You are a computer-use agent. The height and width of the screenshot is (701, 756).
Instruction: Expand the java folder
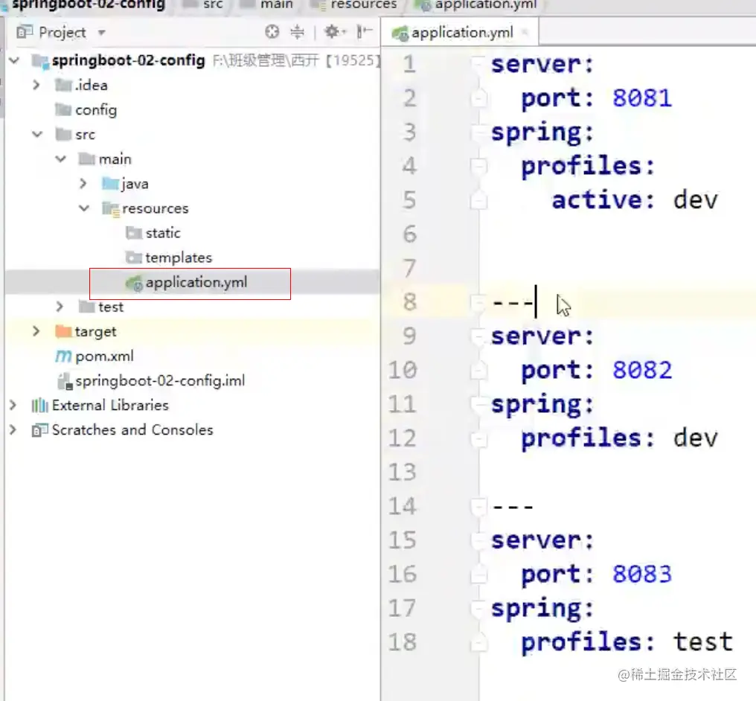coord(83,183)
